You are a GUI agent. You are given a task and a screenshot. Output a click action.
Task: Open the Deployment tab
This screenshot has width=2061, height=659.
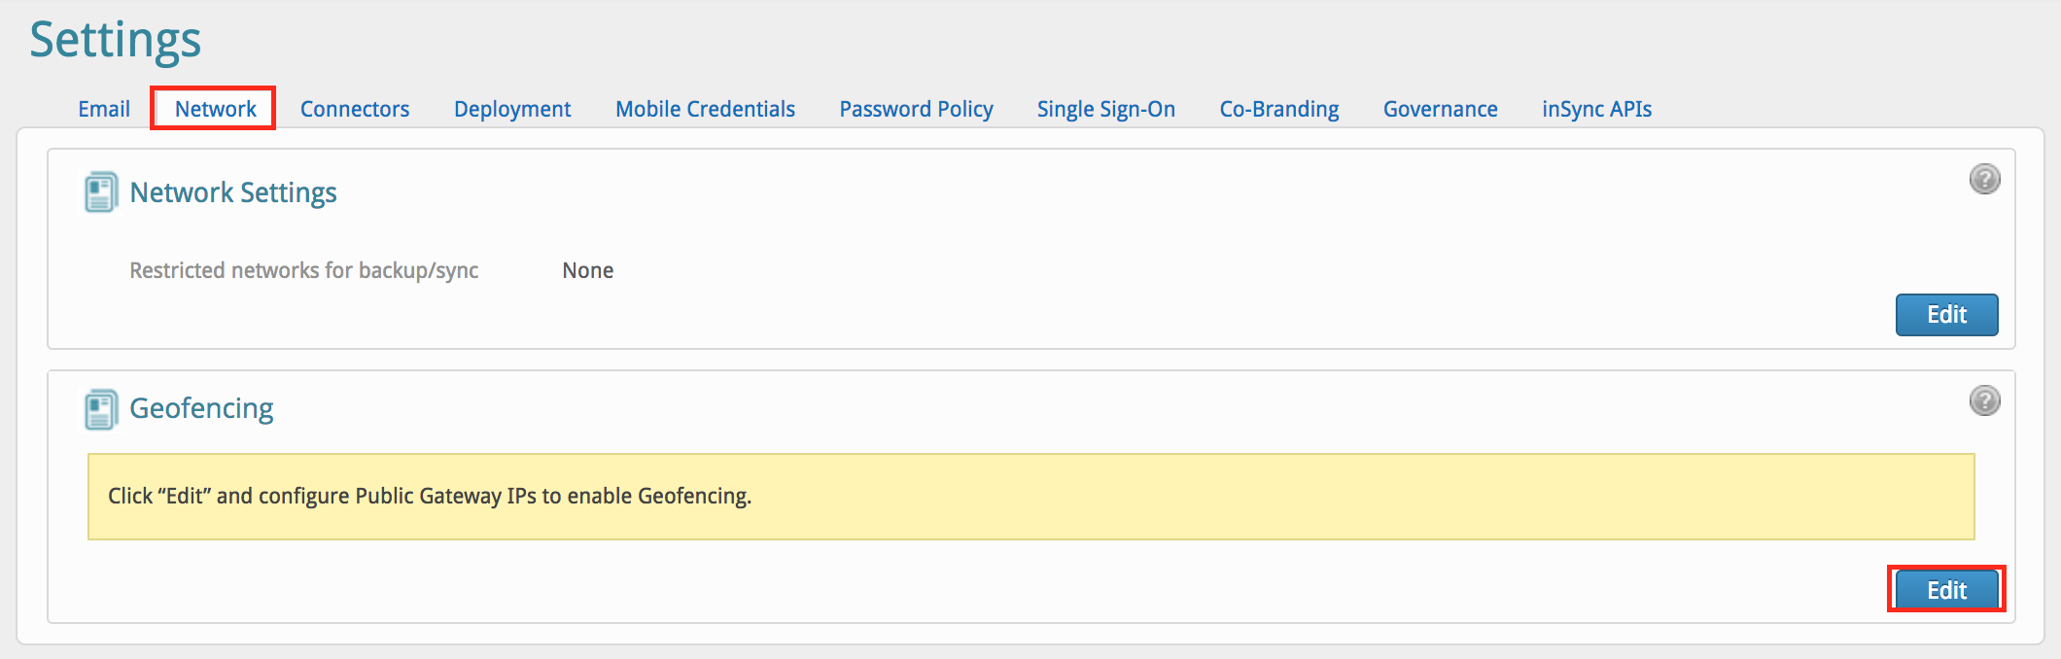[511, 109]
